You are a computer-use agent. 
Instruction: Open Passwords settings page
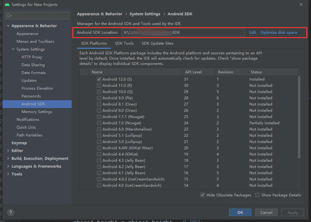[31, 96]
